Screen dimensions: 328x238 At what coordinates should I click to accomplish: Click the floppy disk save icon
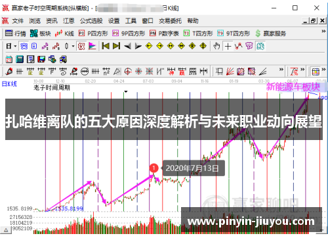coord(41,59)
